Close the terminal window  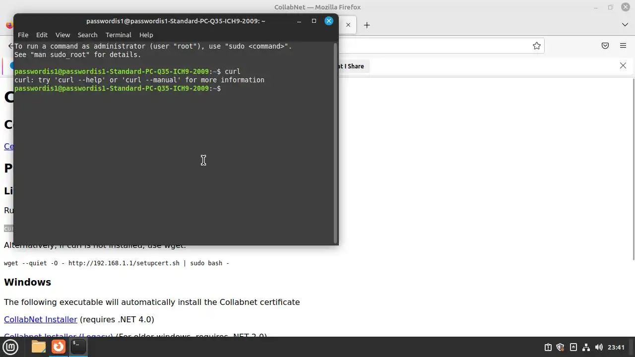pos(328,21)
